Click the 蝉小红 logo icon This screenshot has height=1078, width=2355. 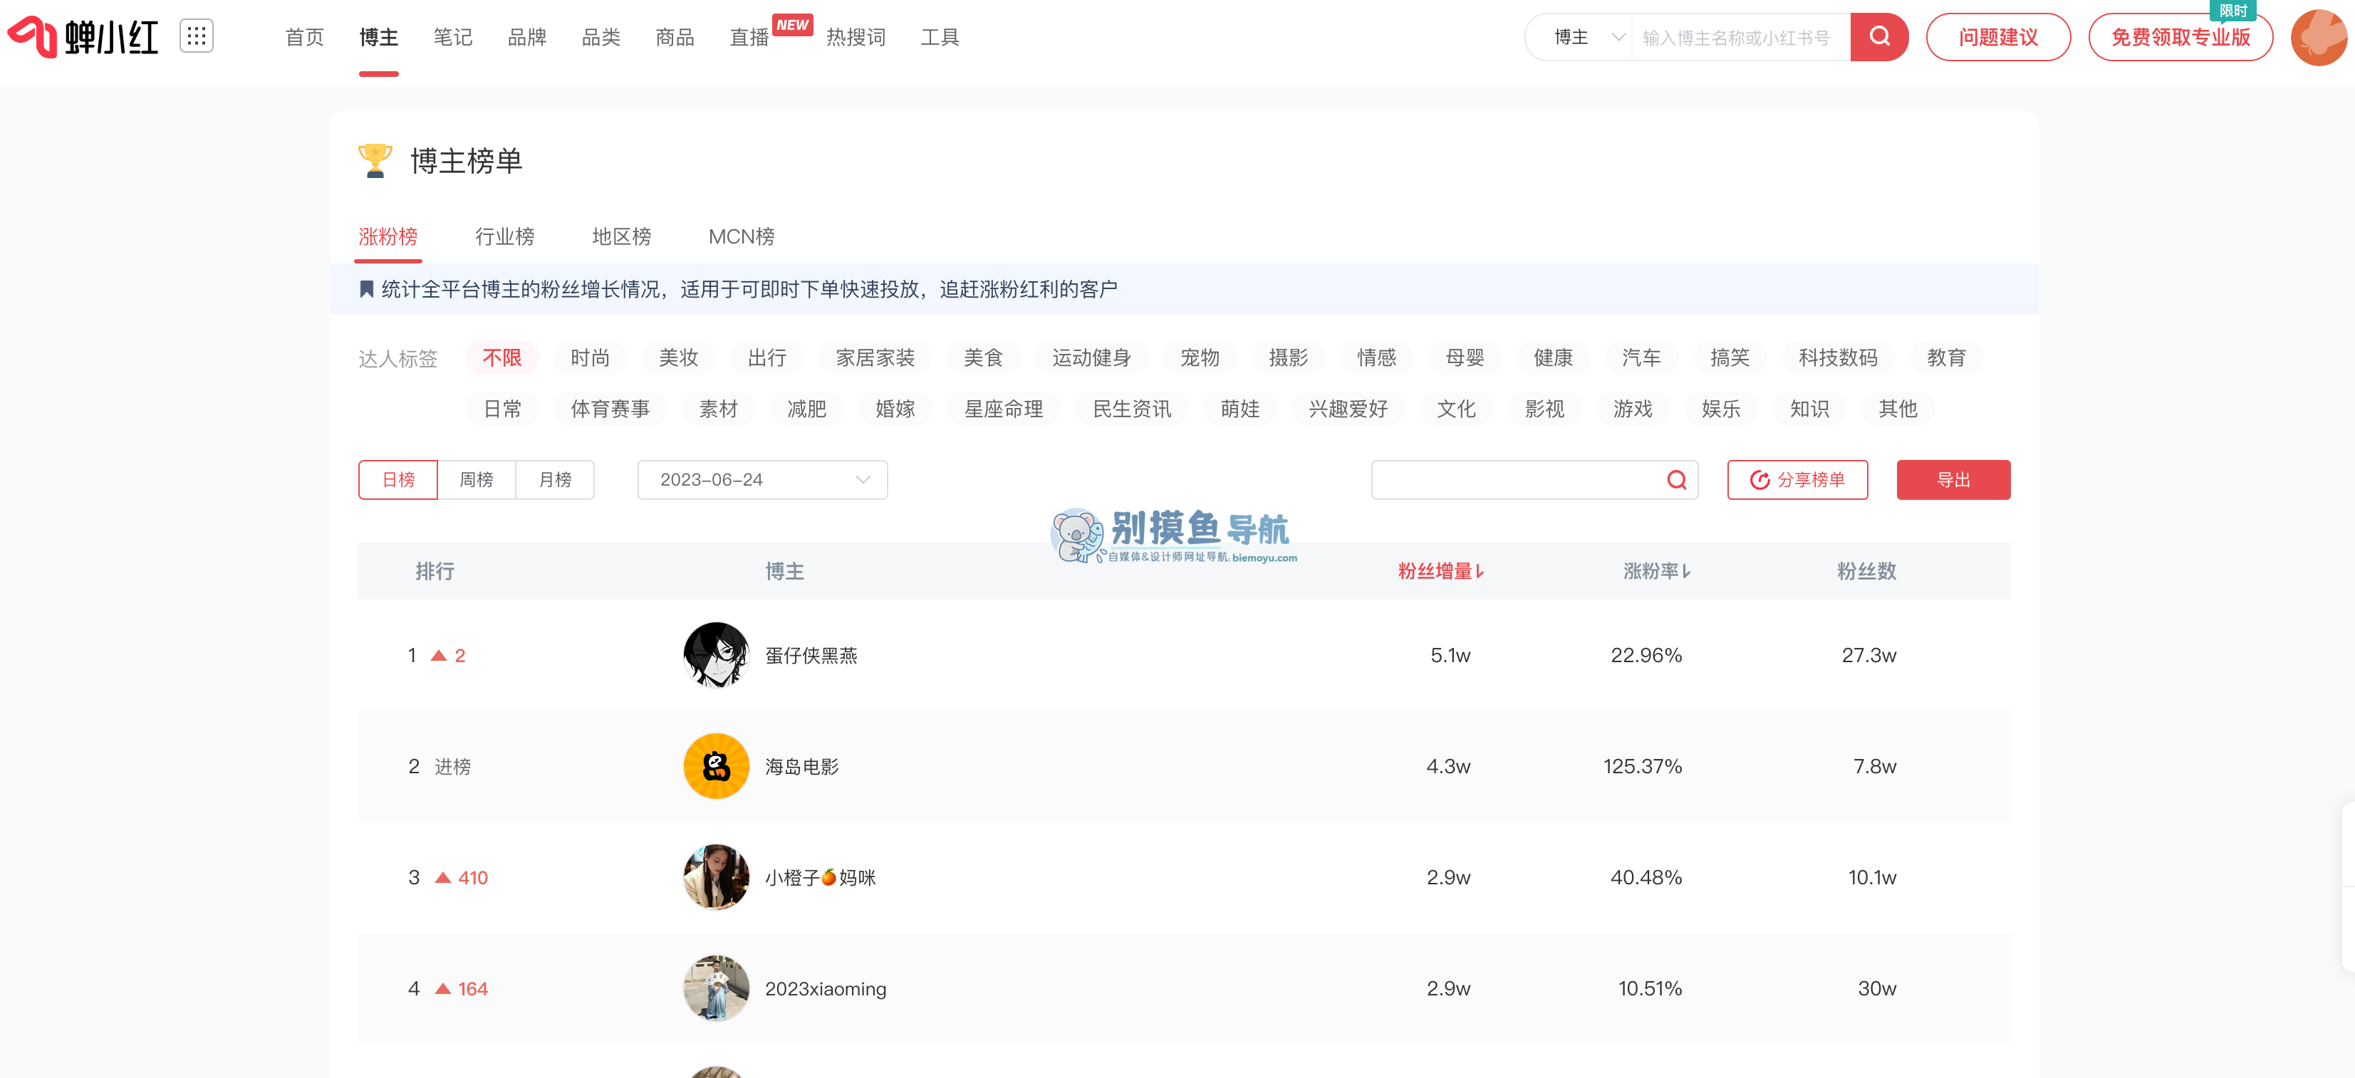pyautogui.click(x=32, y=36)
